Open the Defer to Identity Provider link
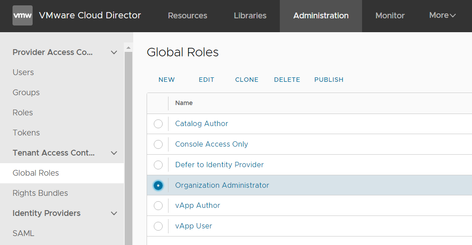The image size is (472, 245). tap(219, 165)
